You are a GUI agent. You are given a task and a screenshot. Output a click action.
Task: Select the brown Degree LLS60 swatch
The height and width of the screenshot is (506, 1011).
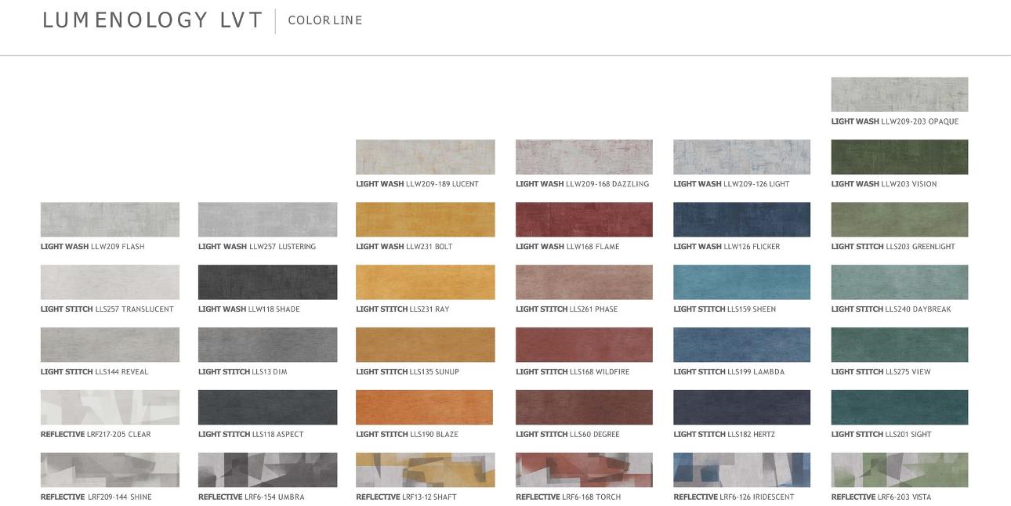point(584,407)
